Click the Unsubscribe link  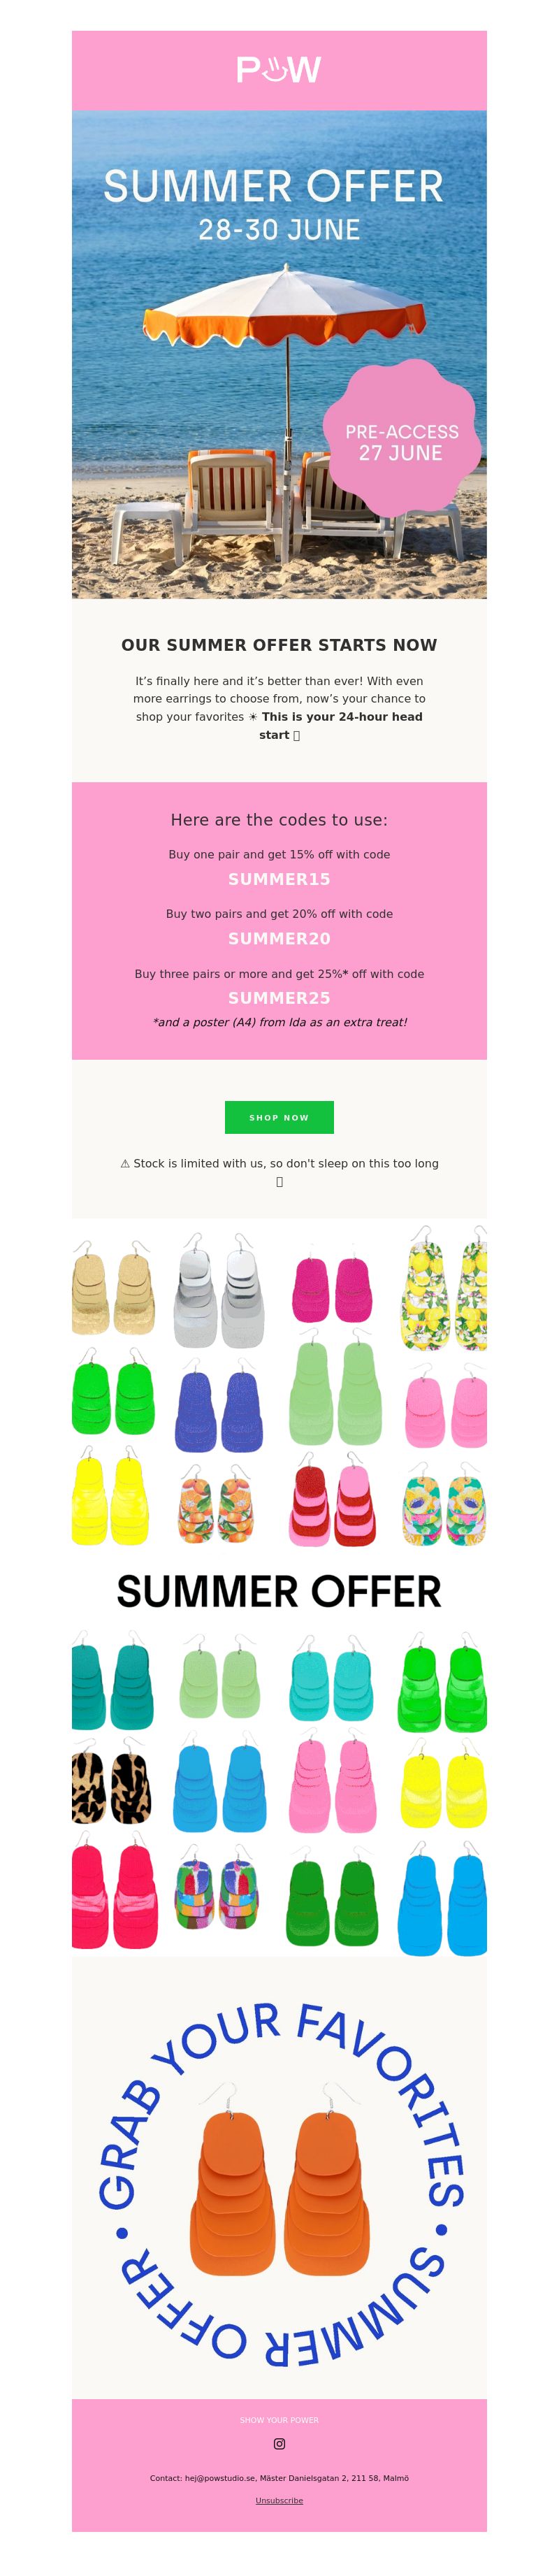coord(279,2500)
